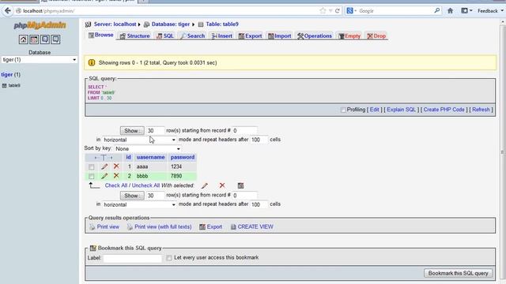Reload the page with browser refresh icon
The width and height of the screenshot is (506, 284).
point(338,10)
